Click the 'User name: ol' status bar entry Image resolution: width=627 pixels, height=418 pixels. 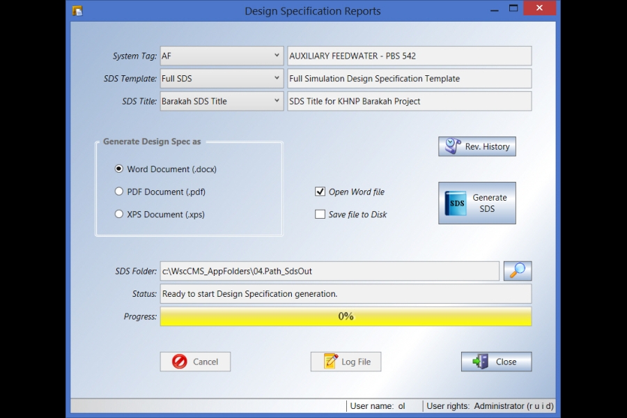(x=378, y=406)
